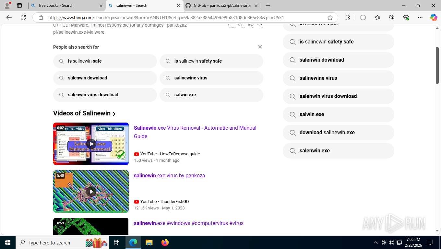Switch to free vbucks Search tab
The height and width of the screenshot is (249, 441).
[x=67, y=6]
